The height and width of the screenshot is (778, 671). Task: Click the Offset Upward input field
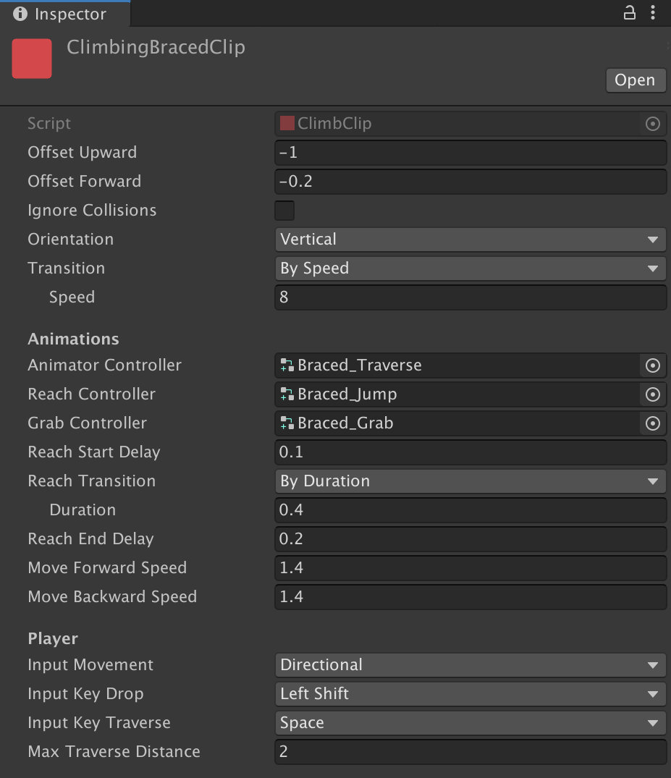470,152
